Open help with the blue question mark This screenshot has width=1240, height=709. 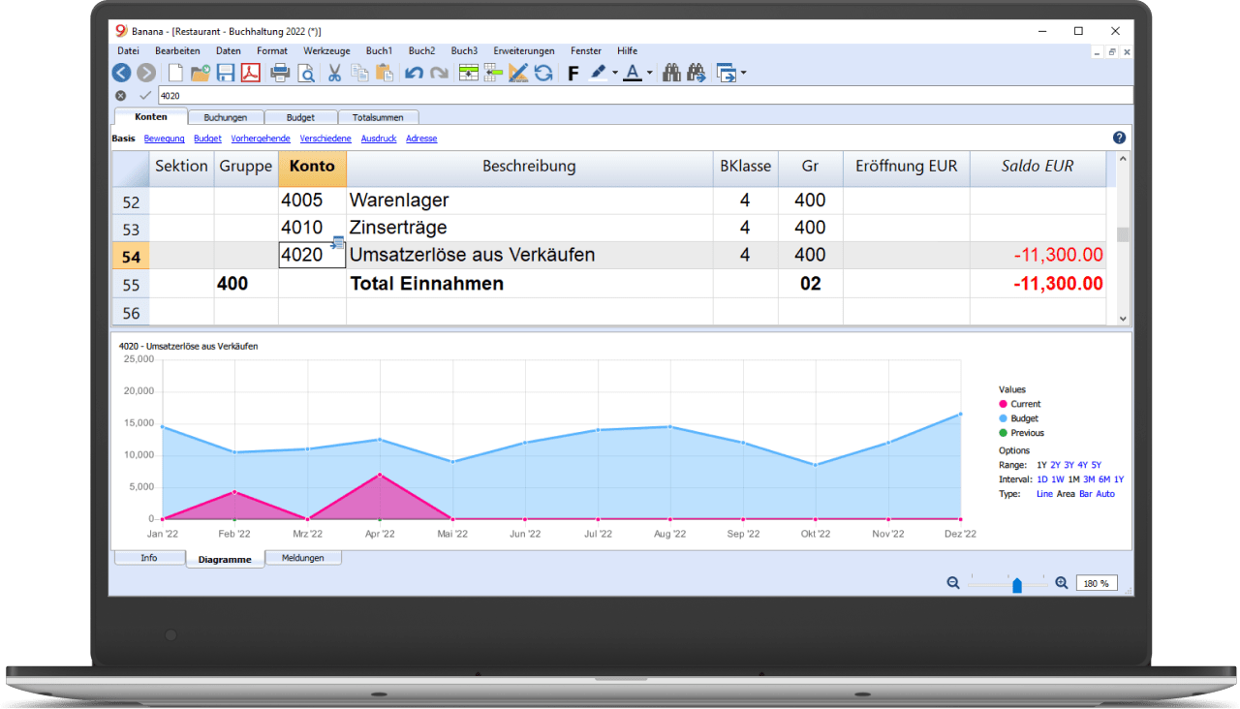click(x=1120, y=139)
